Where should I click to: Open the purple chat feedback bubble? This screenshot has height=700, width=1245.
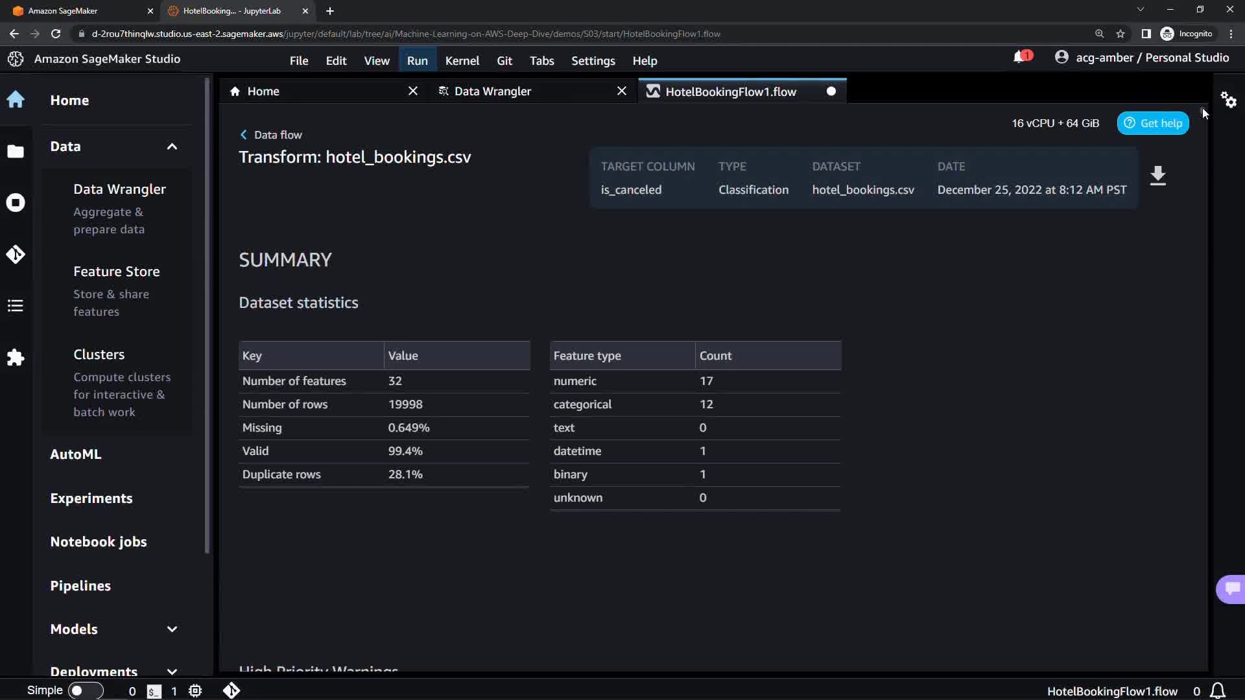pos(1231,589)
